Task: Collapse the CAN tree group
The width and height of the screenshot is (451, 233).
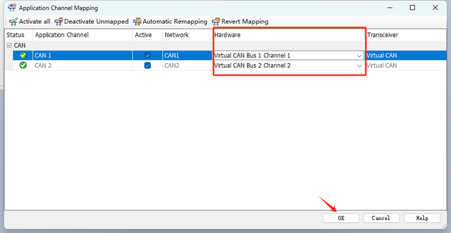Action: pos(9,45)
